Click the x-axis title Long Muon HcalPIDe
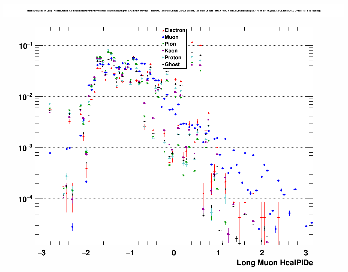The width and height of the screenshot is (348, 272). (x=275, y=263)
